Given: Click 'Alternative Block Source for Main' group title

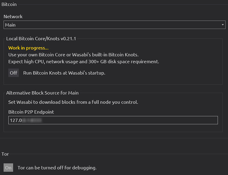Looking at the screenshot, I should tap(42, 93).
